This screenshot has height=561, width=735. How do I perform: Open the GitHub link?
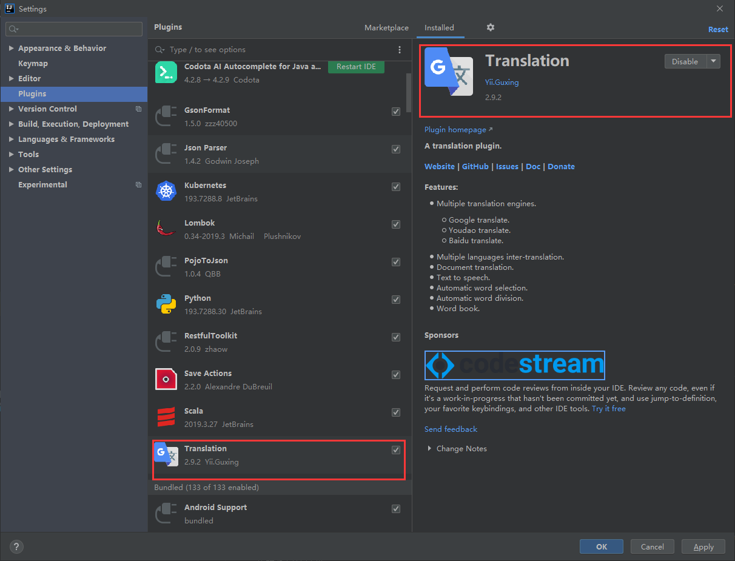click(475, 167)
